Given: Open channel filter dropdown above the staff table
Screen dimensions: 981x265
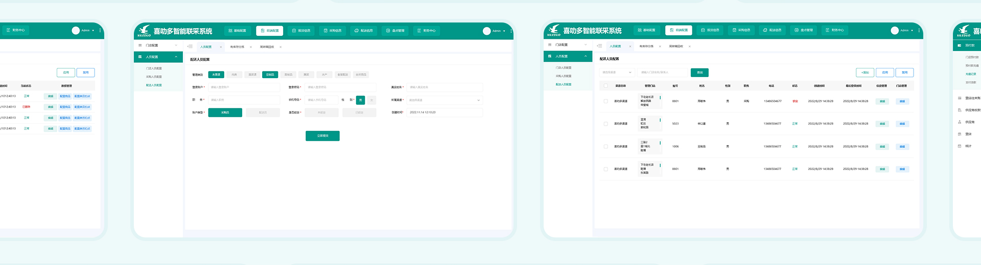Looking at the screenshot, I should tap(617, 73).
